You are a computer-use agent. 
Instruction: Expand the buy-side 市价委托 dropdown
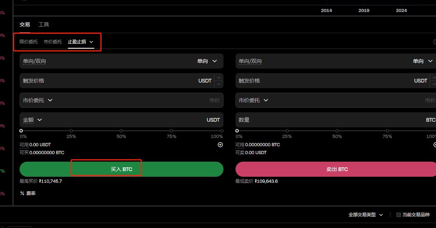[x=50, y=100]
